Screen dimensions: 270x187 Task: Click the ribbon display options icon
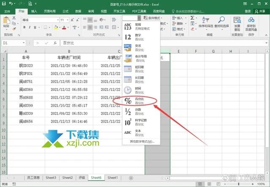pos(245,4)
